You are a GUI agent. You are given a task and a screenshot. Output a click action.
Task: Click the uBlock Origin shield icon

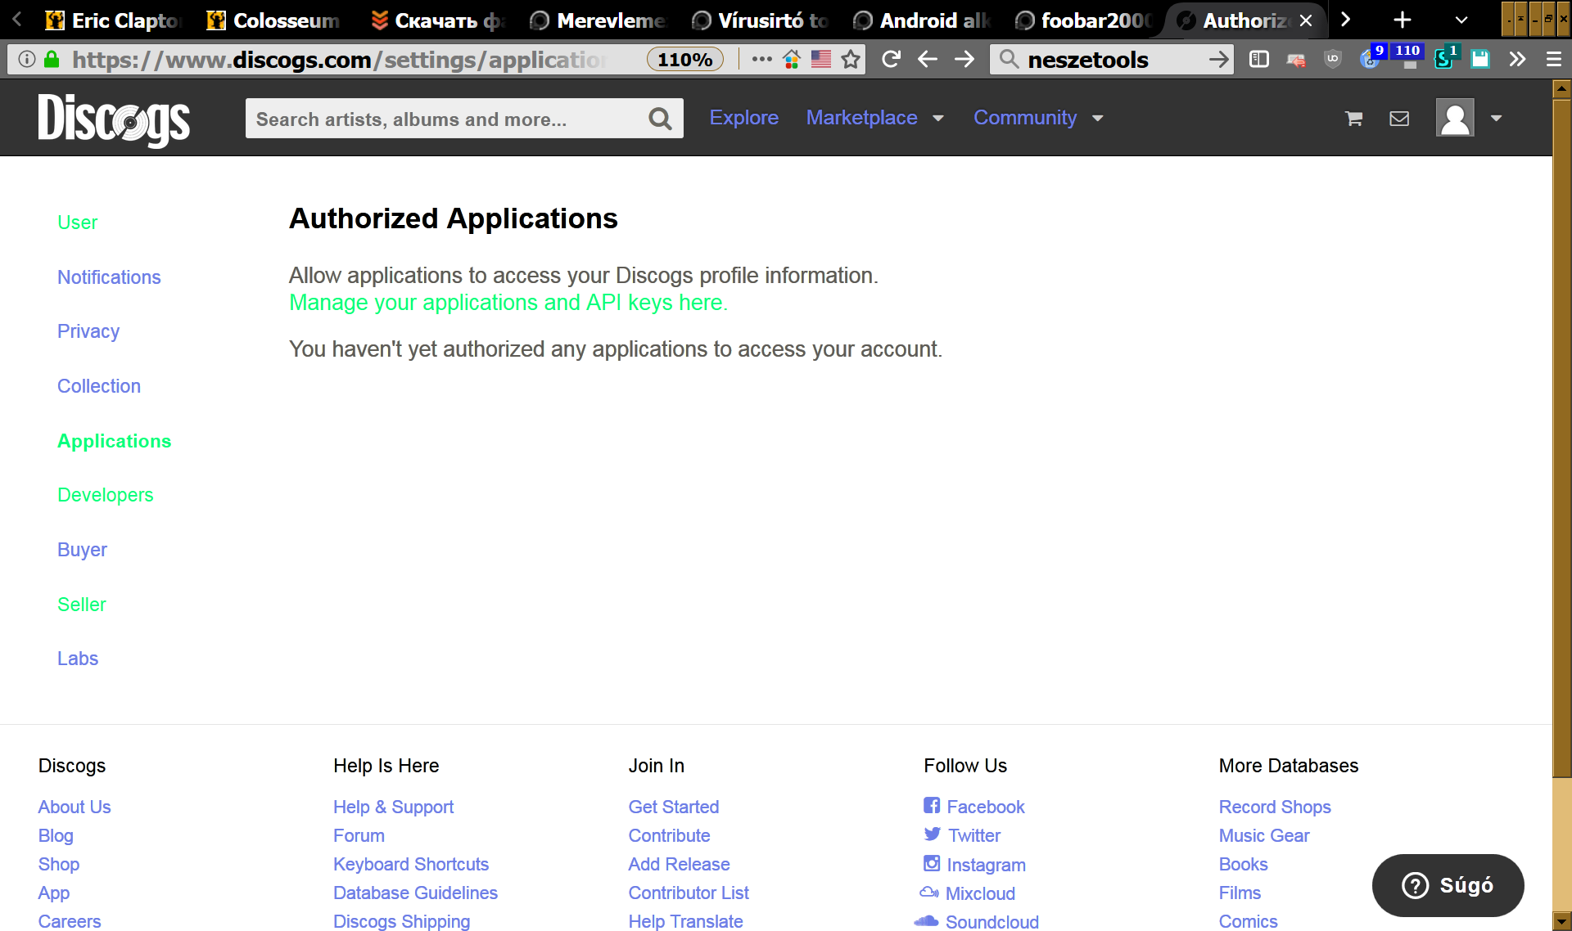point(1333,60)
